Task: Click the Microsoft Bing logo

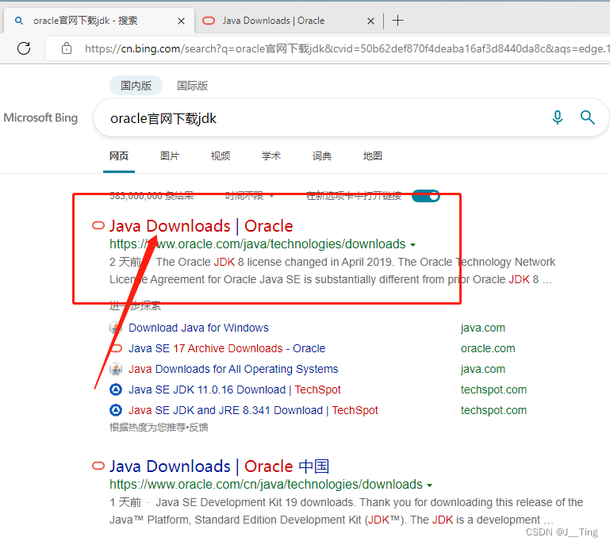Action: coord(40,117)
